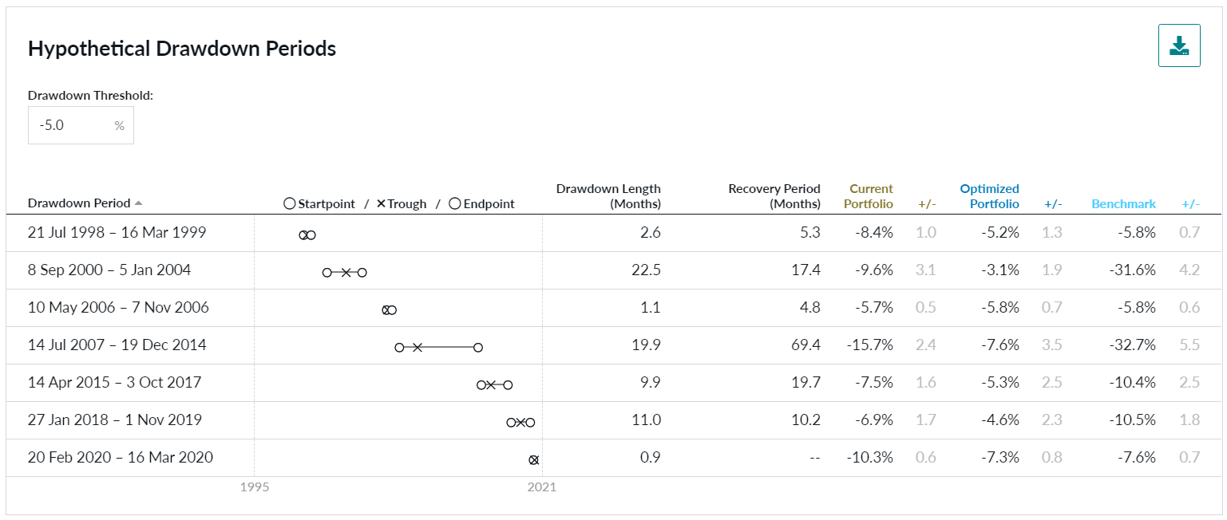
Task: Click the endpoint circle of the 2015–2017 drawdown
Action: point(508,385)
